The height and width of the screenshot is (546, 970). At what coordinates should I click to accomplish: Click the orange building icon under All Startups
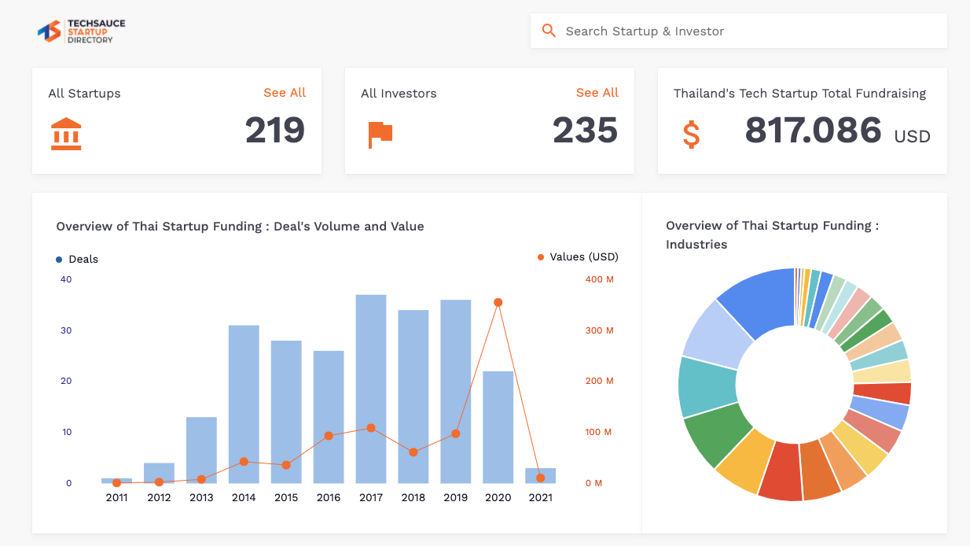click(x=66, y=135)
